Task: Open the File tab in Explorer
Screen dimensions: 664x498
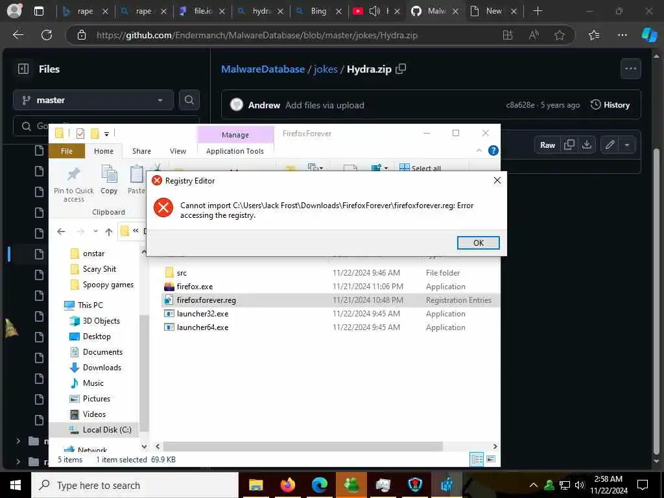Action: click(67, 151)
